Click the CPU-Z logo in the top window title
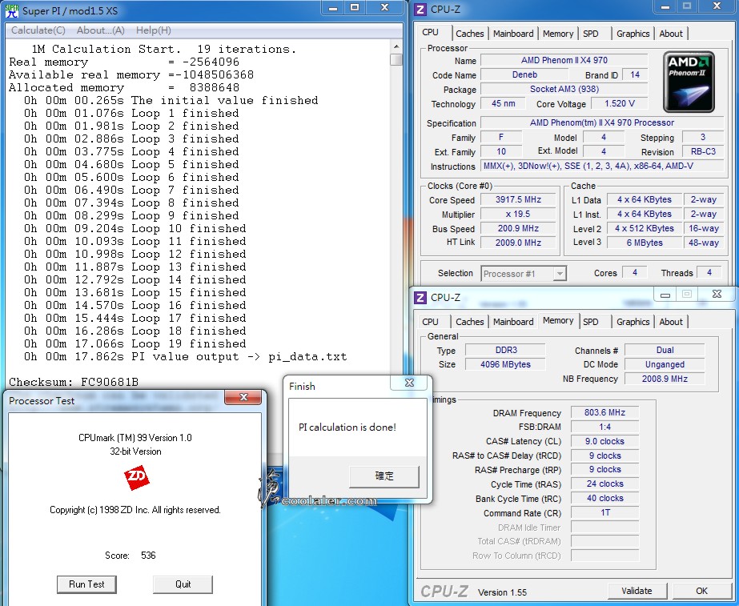 [420, 10]
